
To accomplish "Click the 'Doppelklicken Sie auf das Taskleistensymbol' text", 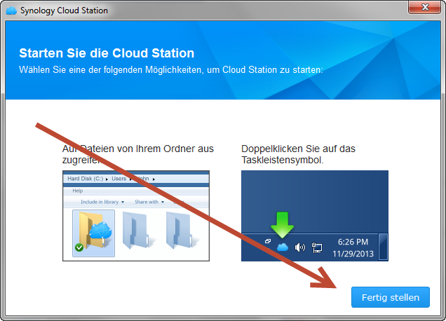I will tap(299, 154).
